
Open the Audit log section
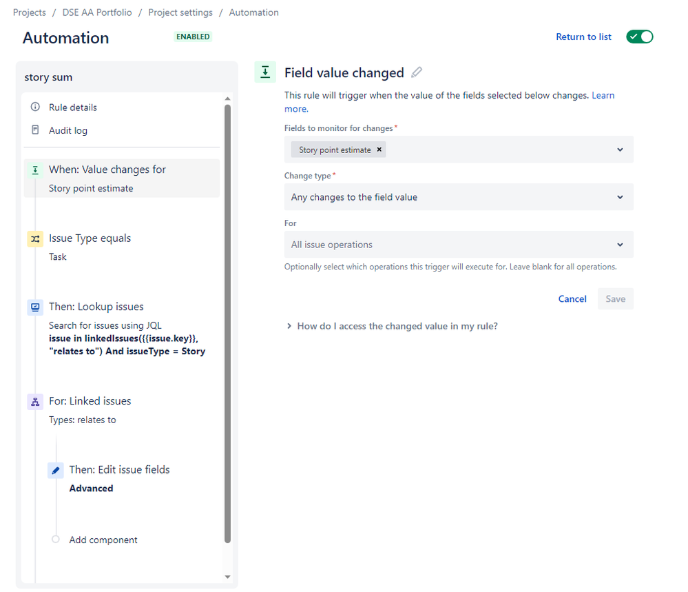point(68,131)
